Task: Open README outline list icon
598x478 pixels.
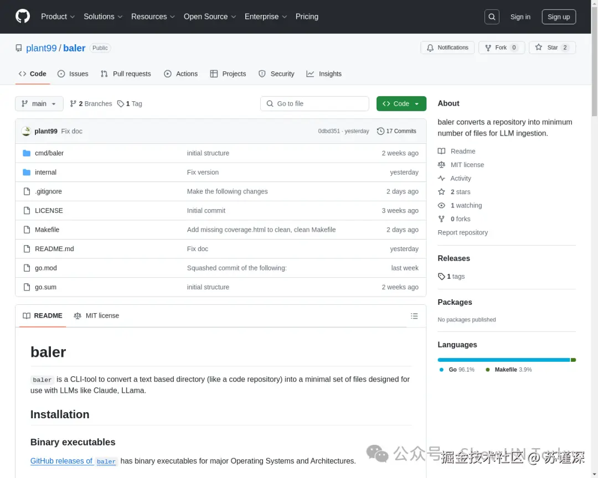Action: click(x=414, y=316)
